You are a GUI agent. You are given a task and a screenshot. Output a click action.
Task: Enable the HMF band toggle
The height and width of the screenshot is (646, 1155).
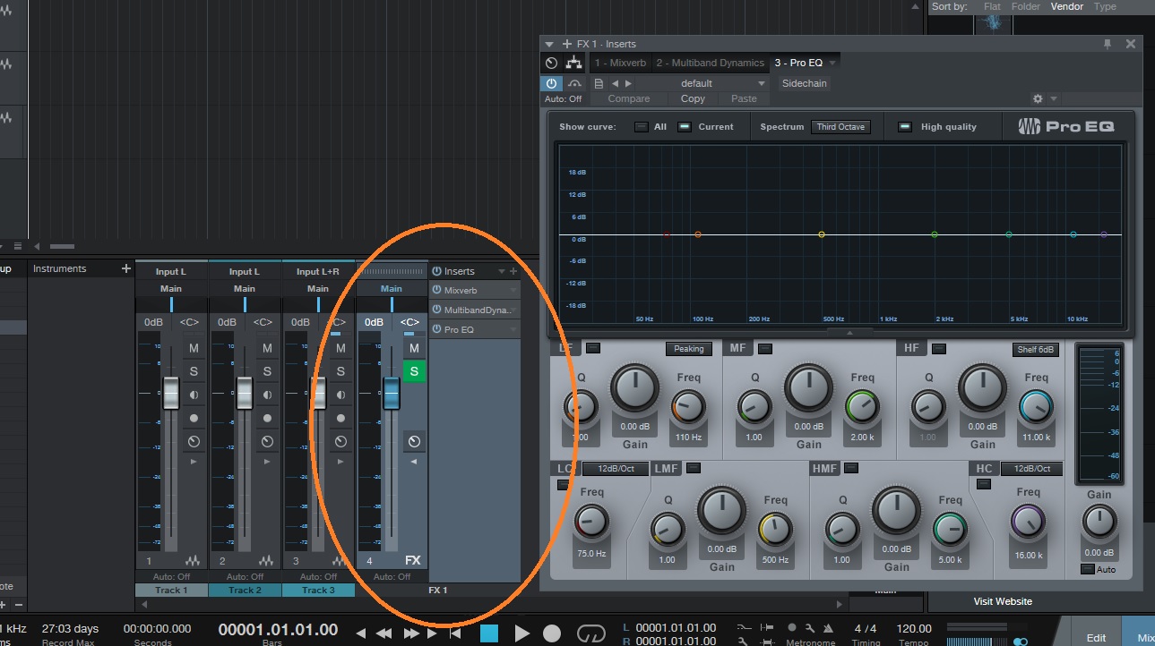[x=851, y=468]
